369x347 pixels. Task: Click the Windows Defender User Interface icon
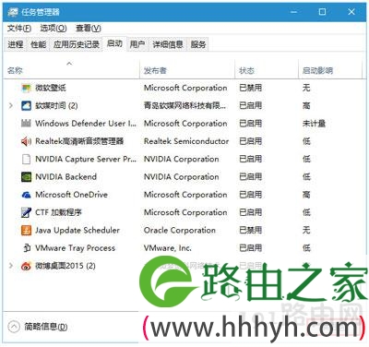(27, 124)
